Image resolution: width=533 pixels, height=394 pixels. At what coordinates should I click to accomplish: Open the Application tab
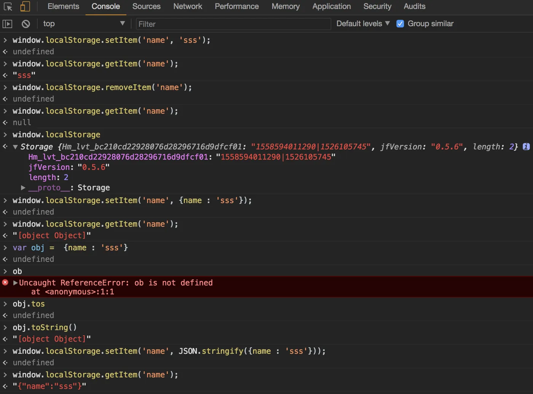[332, 6]
